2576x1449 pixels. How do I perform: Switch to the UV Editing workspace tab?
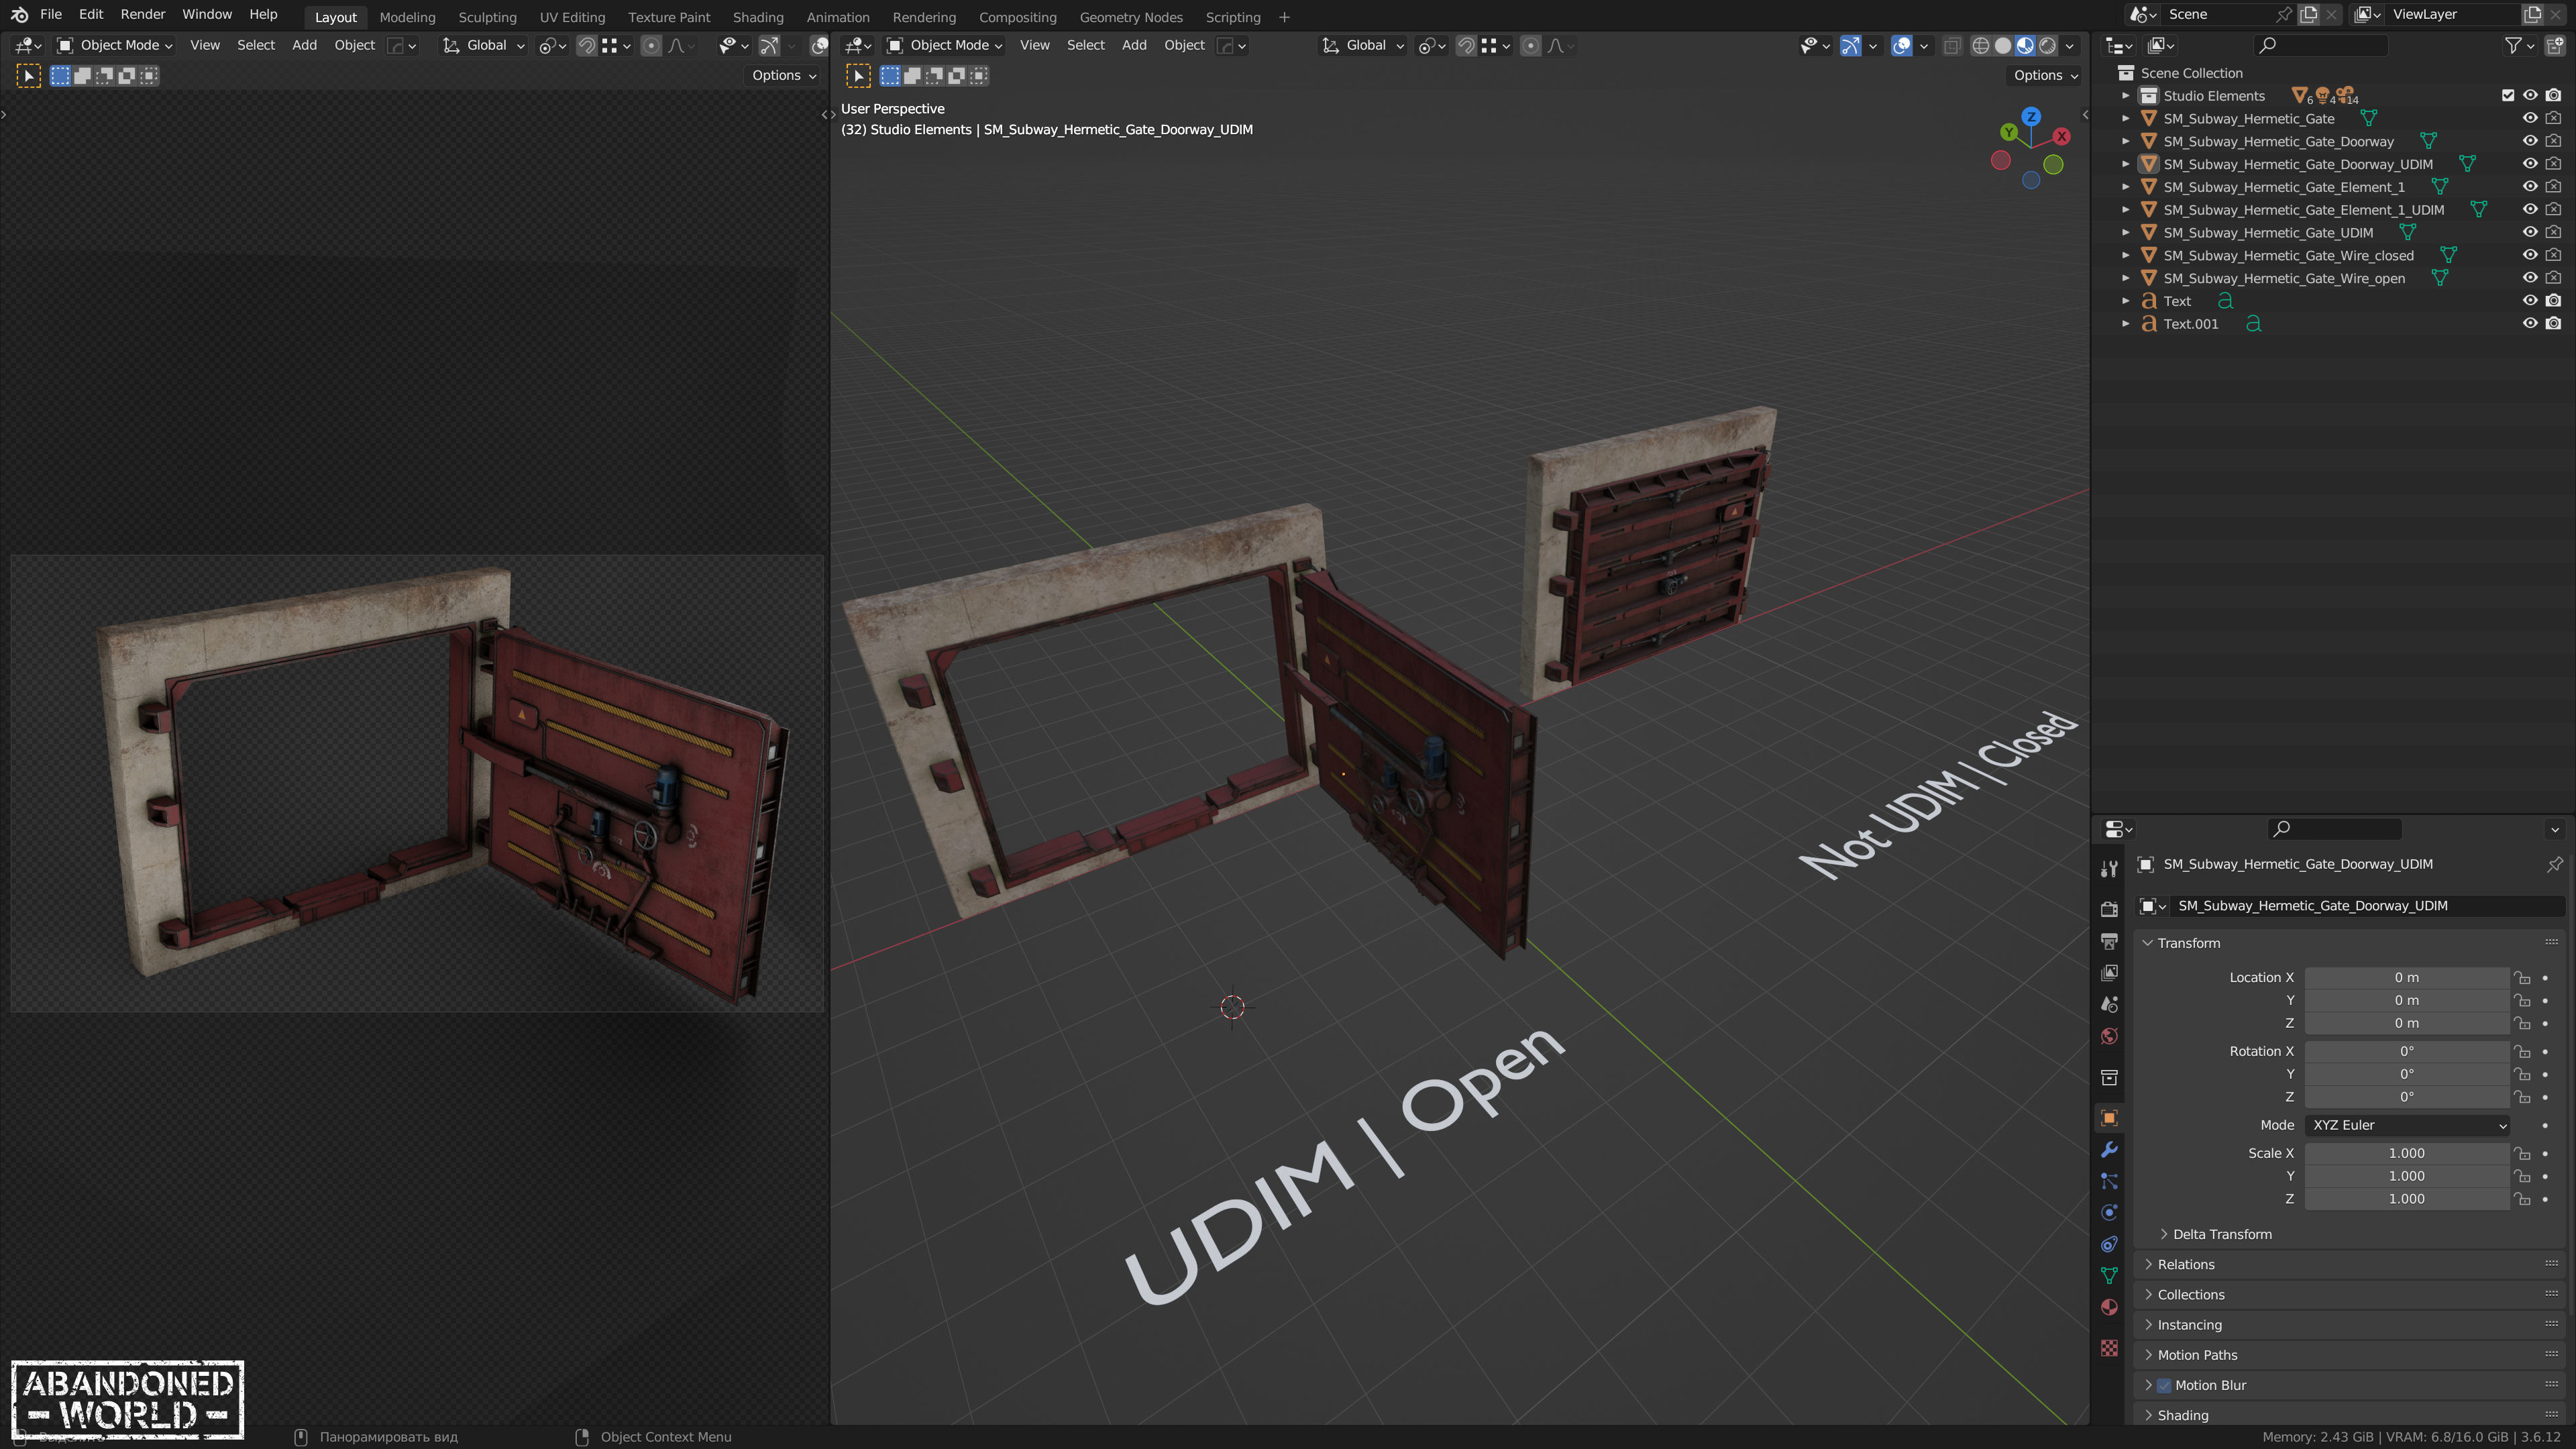click(x=572, y=17)
